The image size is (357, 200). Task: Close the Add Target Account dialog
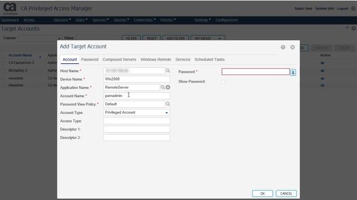[x=292, y=47]
